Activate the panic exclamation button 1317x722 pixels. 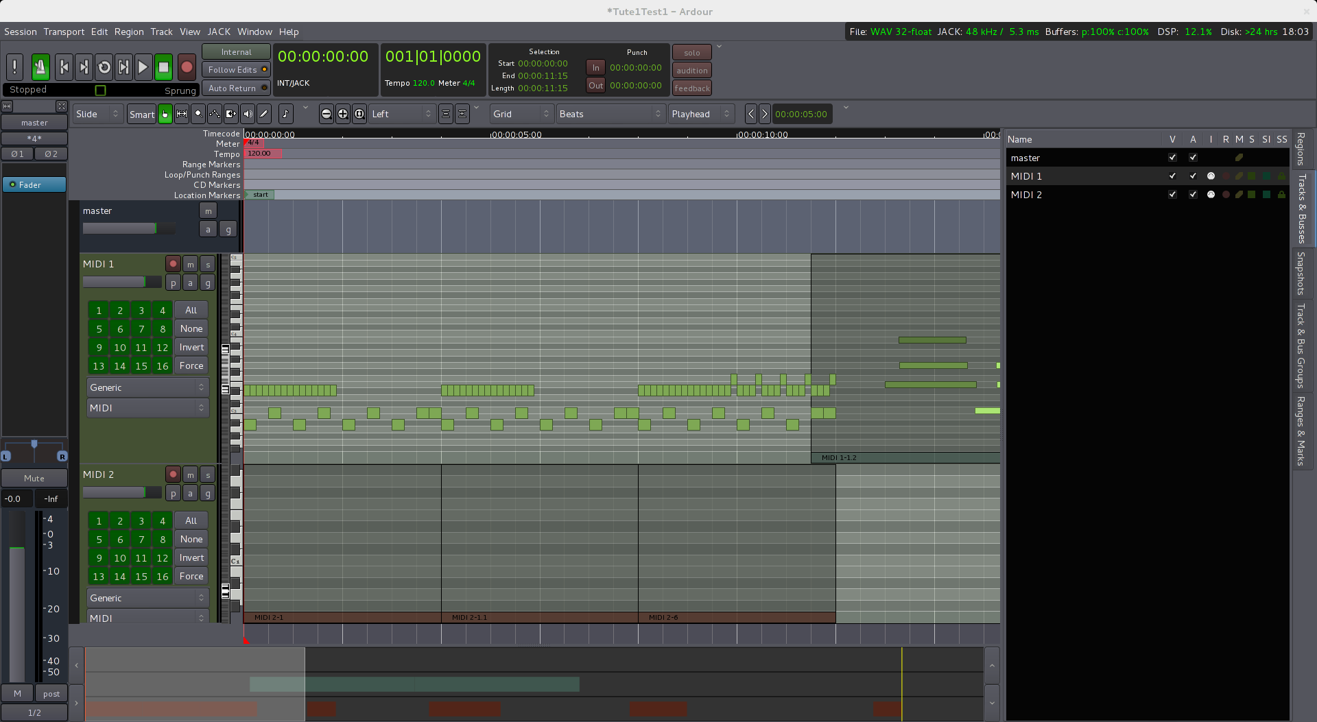14,67
